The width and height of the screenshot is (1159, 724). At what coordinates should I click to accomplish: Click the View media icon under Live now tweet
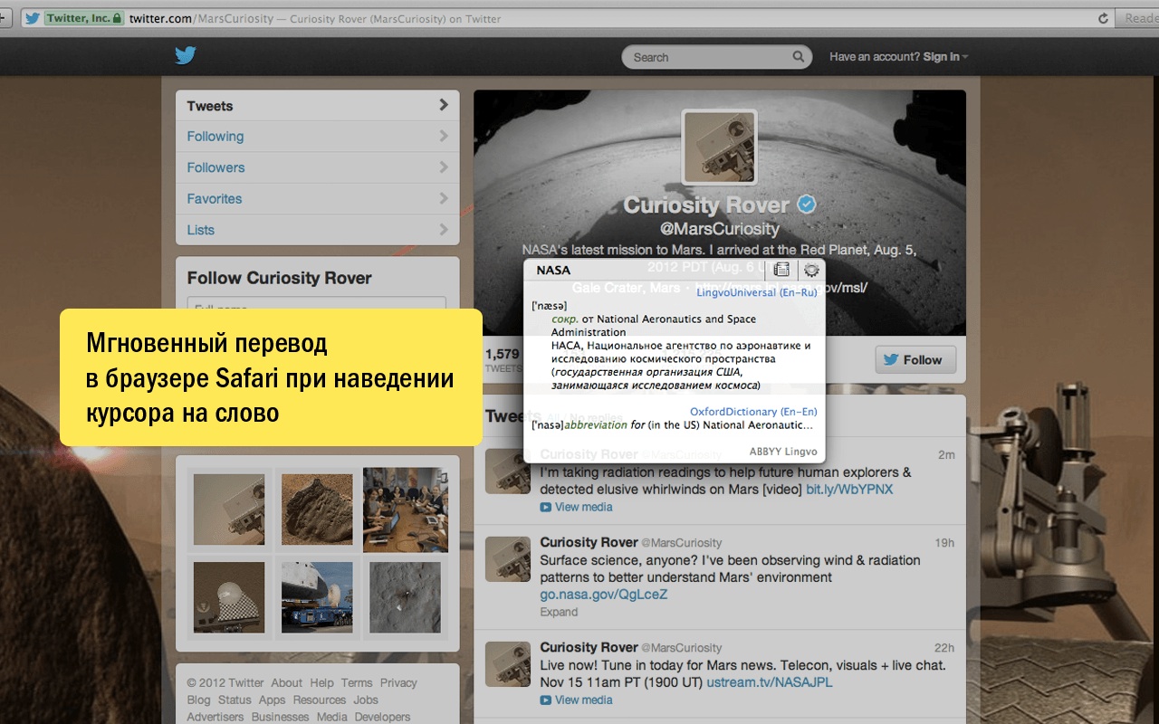[x=545, y=700]
